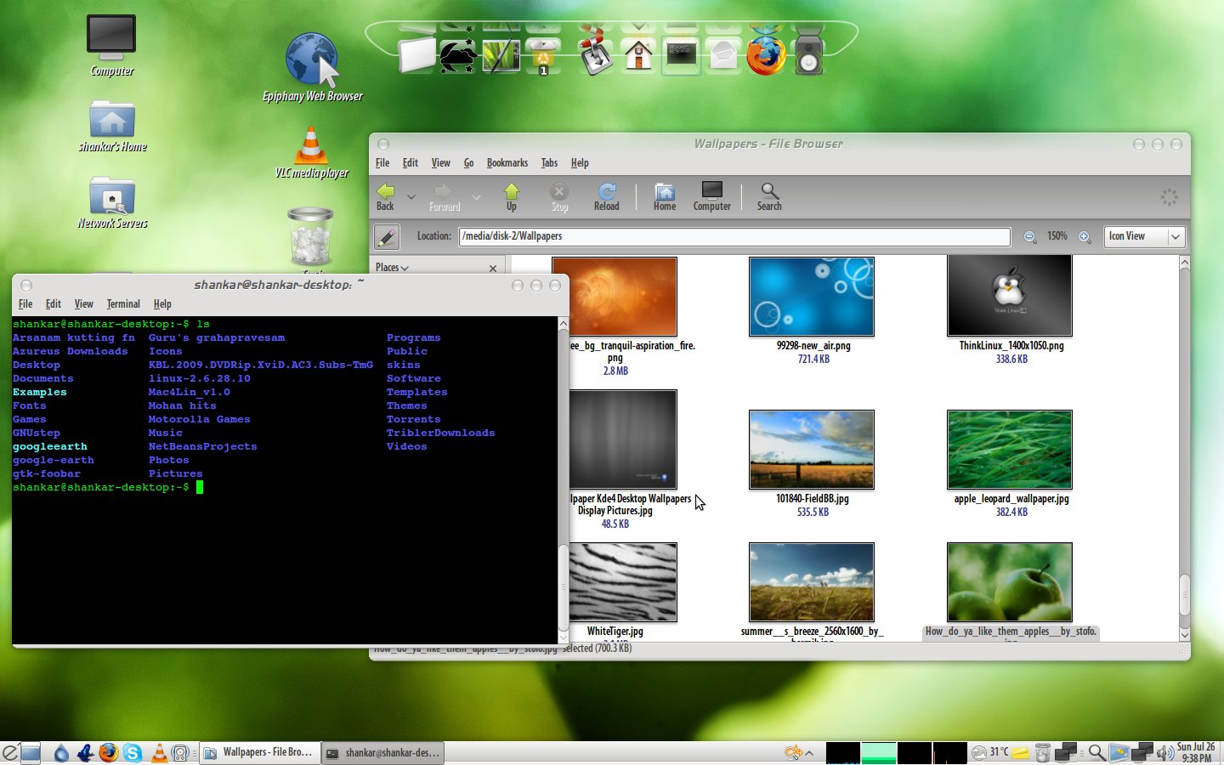Click the moon and stars dock icon
Screen dimensions: 1224x765
458,55
